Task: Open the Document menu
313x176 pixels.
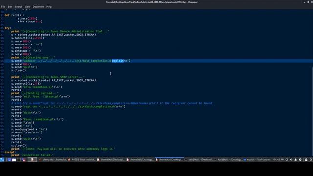Action: [x=38, y=7]
